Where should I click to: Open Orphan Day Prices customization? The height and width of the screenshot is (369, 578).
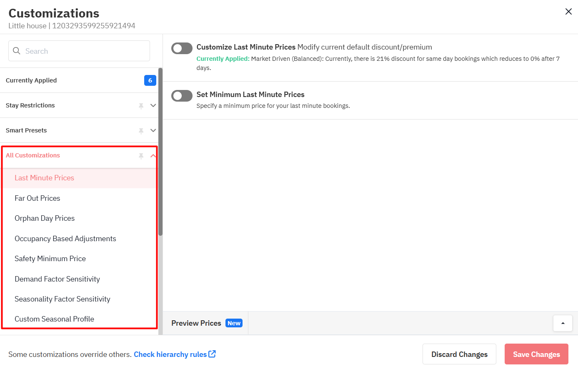click(45, 218)
